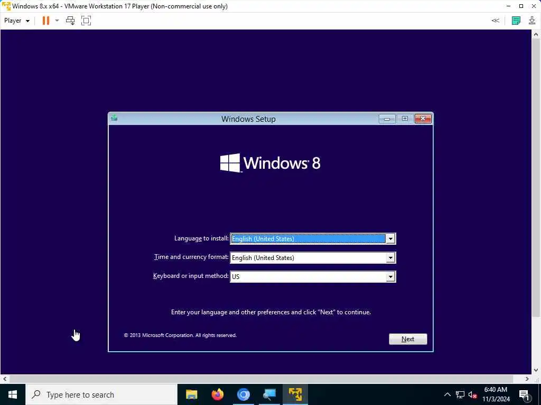Close the Windows Setup dialog
The width and height of the screenshot is (541, 405).
pos(423,119)
